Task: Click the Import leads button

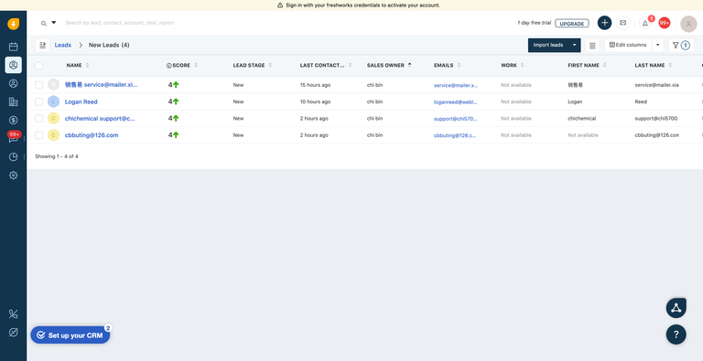Action: pyautogui.click(x=548, y=45)
